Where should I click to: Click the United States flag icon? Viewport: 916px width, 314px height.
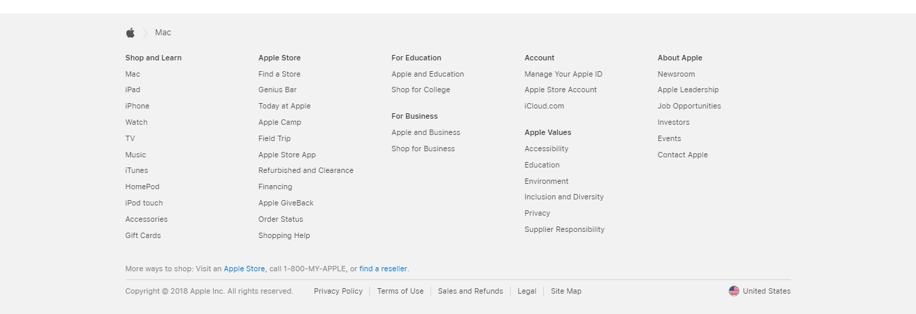point(734,291)
